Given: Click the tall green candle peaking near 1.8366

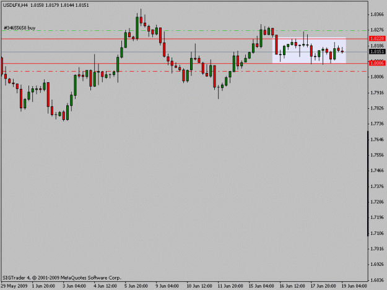Looking at the screenshot, I should (x=137, y=28).
